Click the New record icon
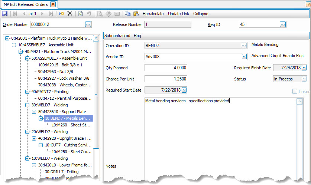This screenshot has width=311, height=185. coord(61,14)
